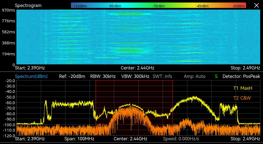Image resolution: width=263 pixels, height=144 pixels.
Task: Select the Spectrum(dBm) label
Action: click(31, 76)
